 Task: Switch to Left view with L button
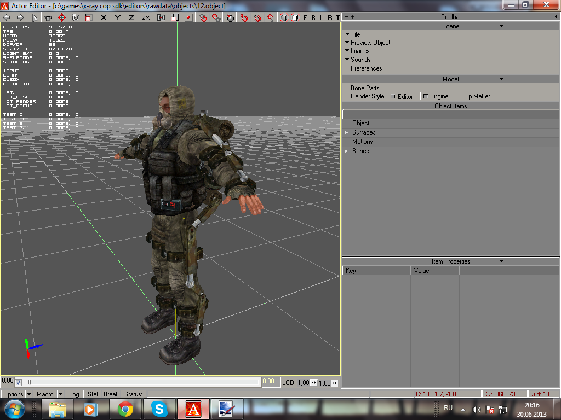321,18
